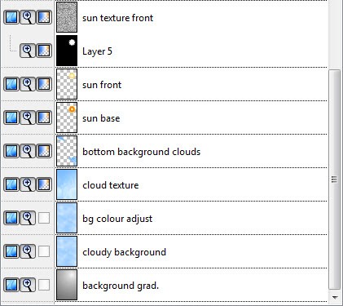The image size is (343, 306).
Task: Click the magnifier icon on bg colour adjust row
Action: tap(28, 218)
